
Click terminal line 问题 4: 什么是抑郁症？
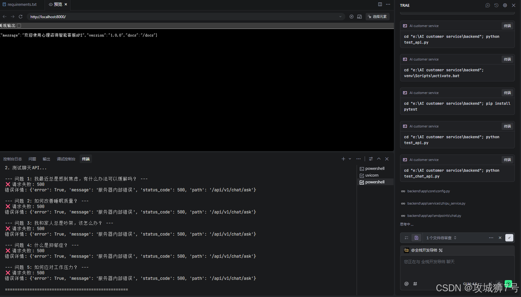(x=42, y=245)
